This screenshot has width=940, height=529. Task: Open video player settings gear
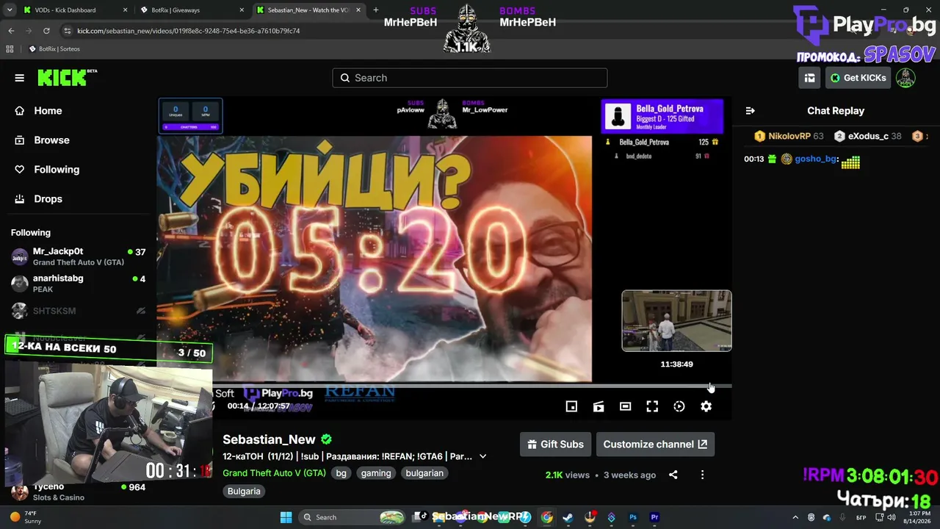tap(706, 406)
